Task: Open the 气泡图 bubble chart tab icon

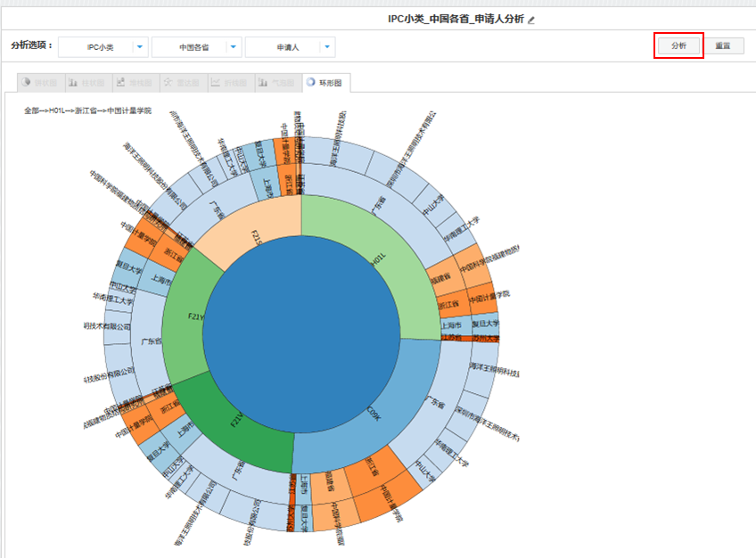Action: click(263, 83)
